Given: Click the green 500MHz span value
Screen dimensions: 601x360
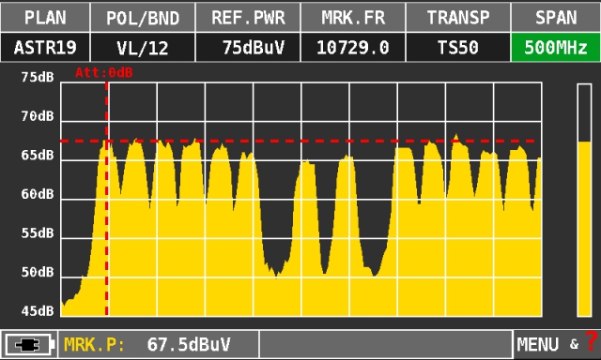Looking at the screenshot, I should pyautogui.click(x=556, y=48).
